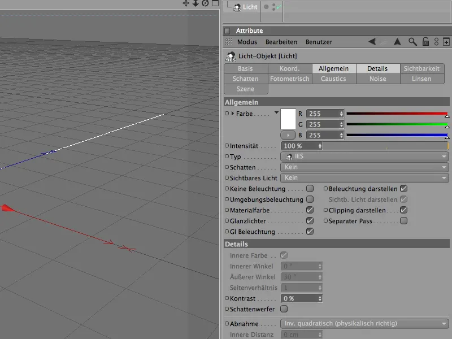Viewport: 452px width, 339px height.
Task: Click the viewport zoom camera icon
Action: (195, 3)
